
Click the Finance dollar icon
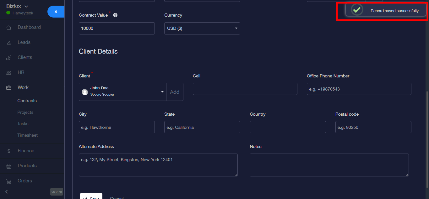pos(9,151)
